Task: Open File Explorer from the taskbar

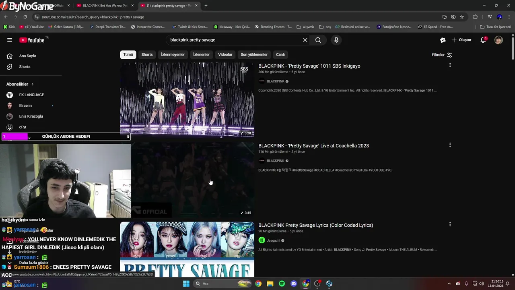Action: point(270,284)
